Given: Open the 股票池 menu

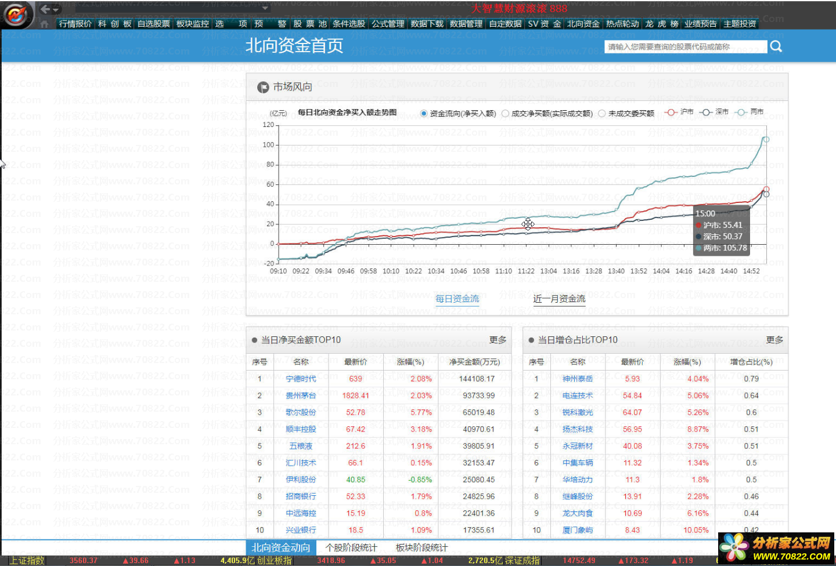Looking at the screenshot, I should coord(310,24).
